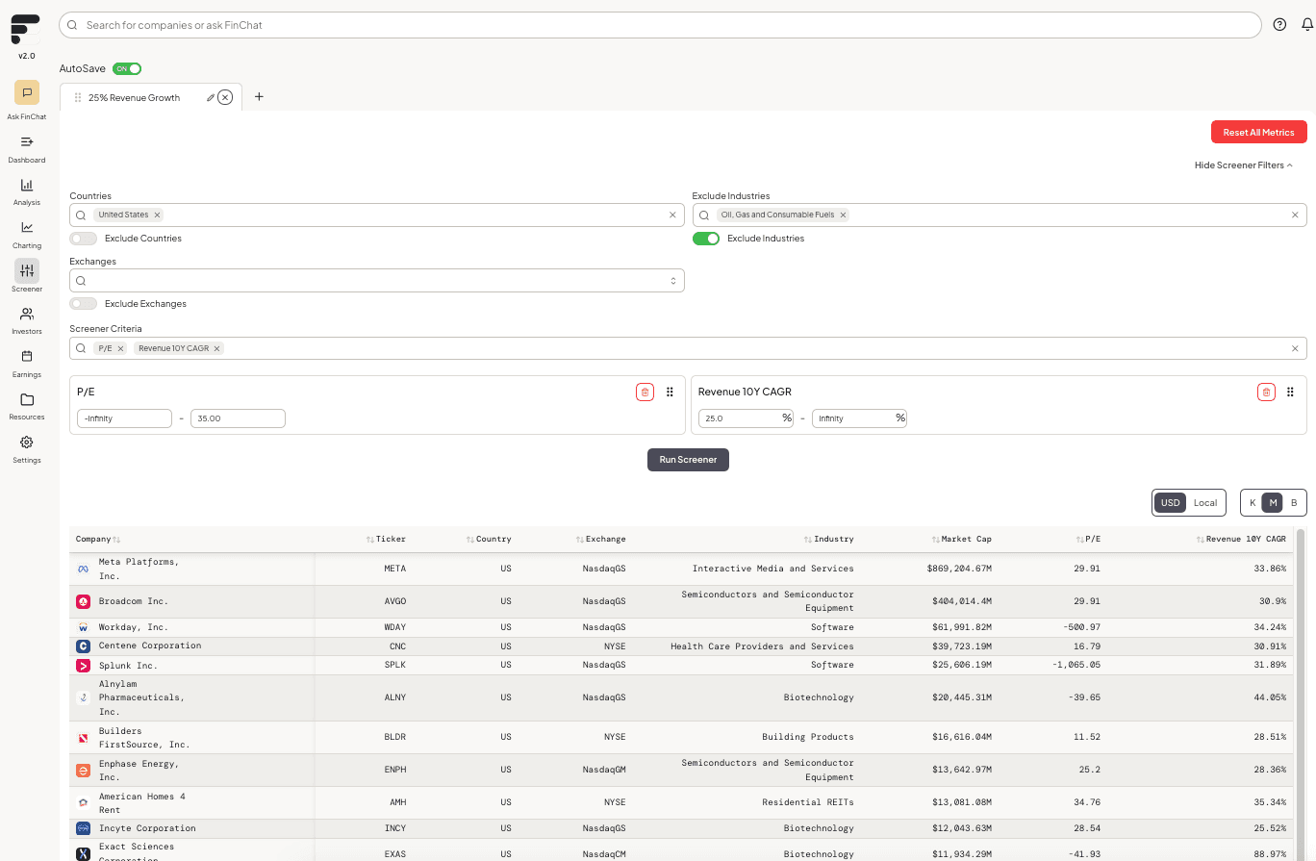Sort table by Industry column
Screen dimensions: 1316x861
[x=828, y=539]
